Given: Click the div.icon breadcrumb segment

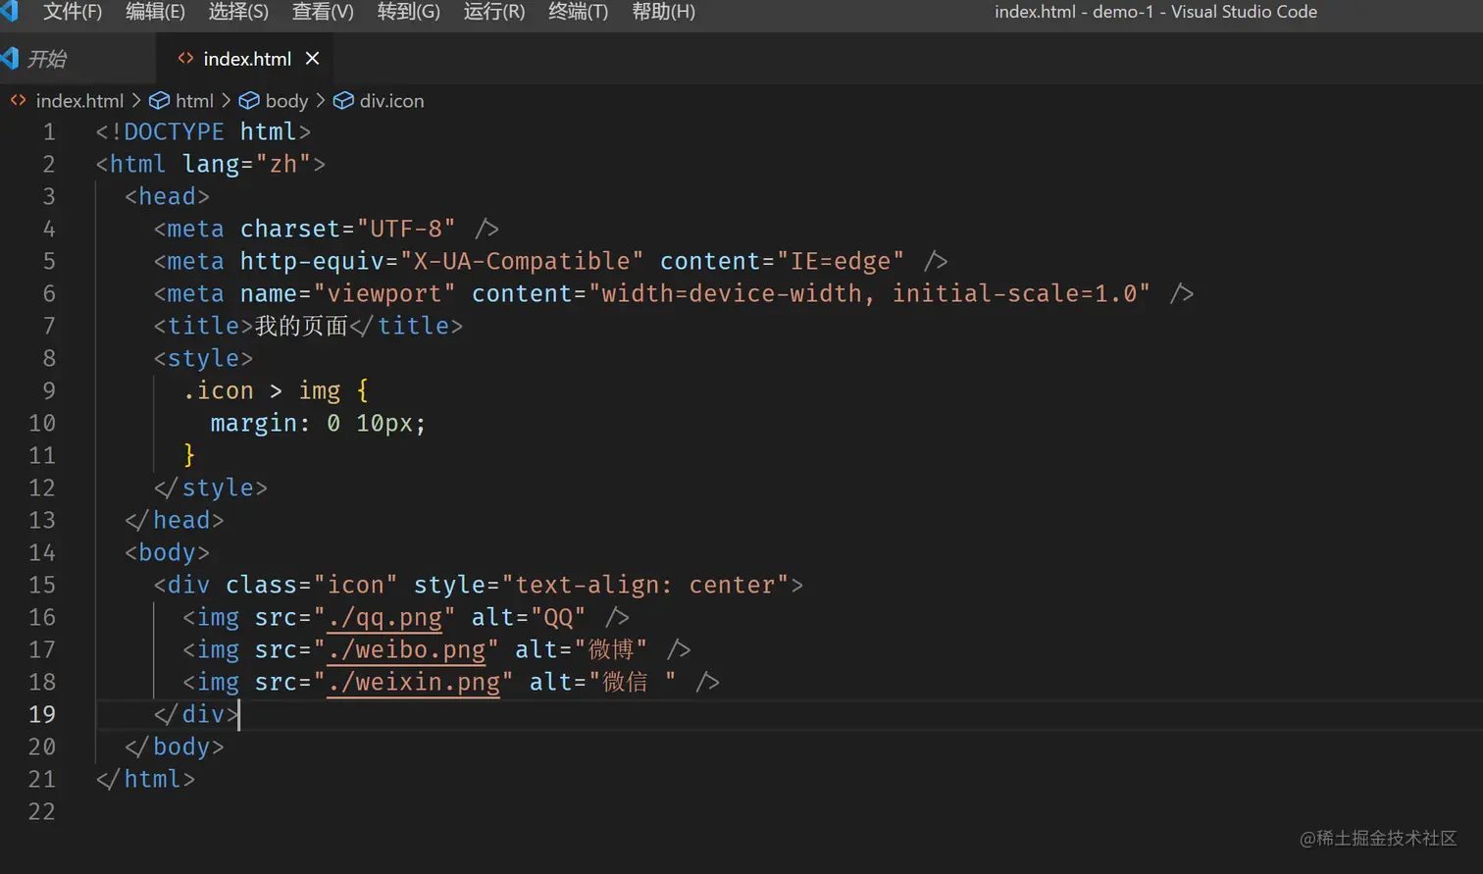Looking at the screenshot, I should click(391, 101).
